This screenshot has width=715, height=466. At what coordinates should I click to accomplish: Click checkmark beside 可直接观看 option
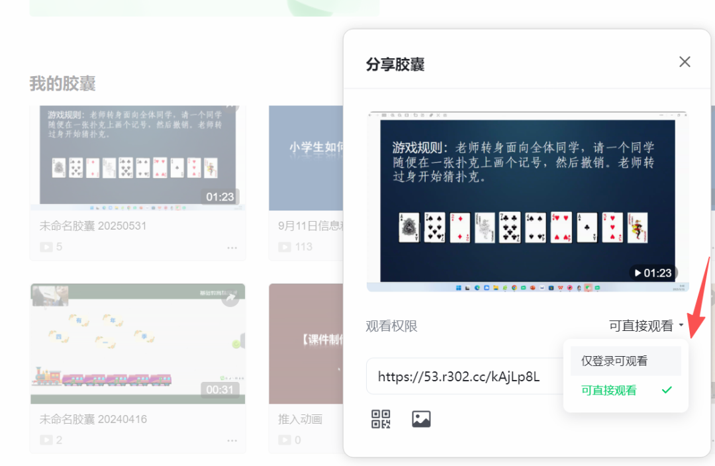click(x=666, y=391)
